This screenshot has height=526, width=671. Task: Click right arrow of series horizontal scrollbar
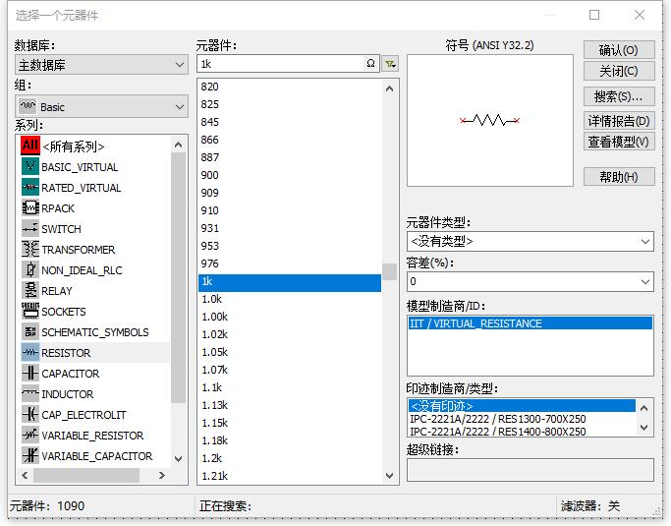click(161, 475)
